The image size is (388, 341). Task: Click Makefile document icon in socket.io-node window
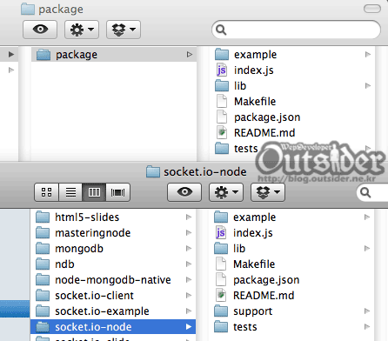click(x=221, y=264)
